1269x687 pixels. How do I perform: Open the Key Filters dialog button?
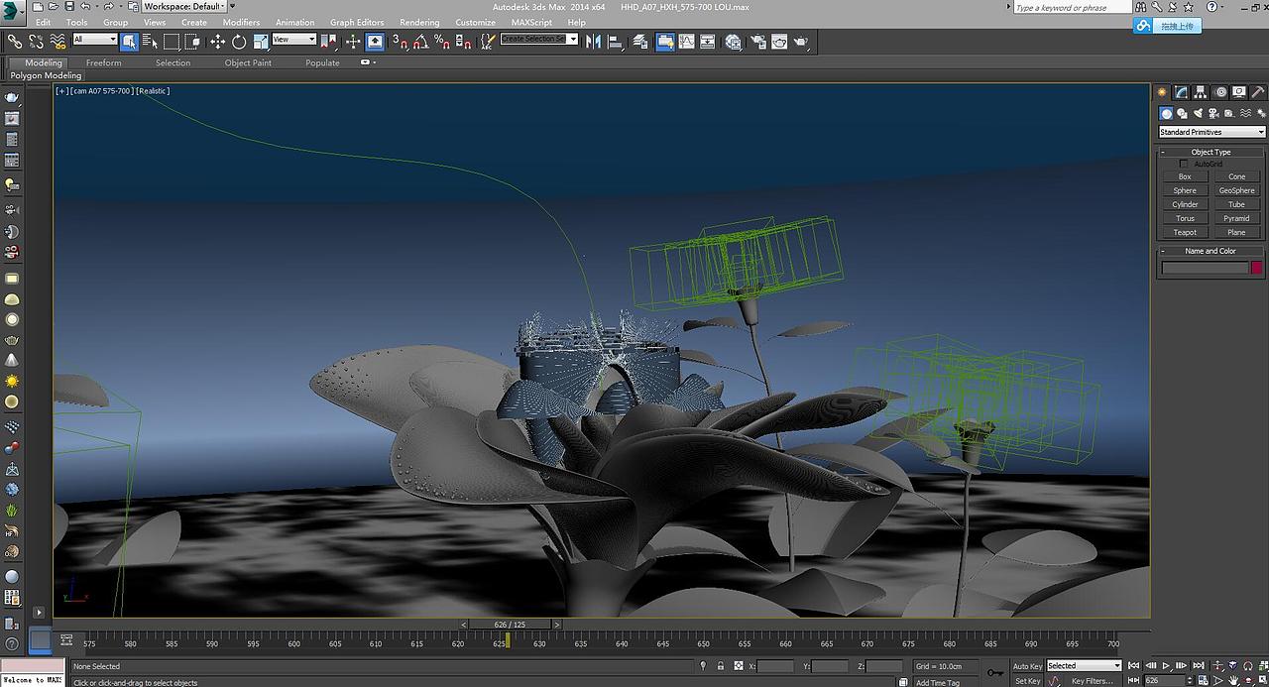tap(1092, 681)
